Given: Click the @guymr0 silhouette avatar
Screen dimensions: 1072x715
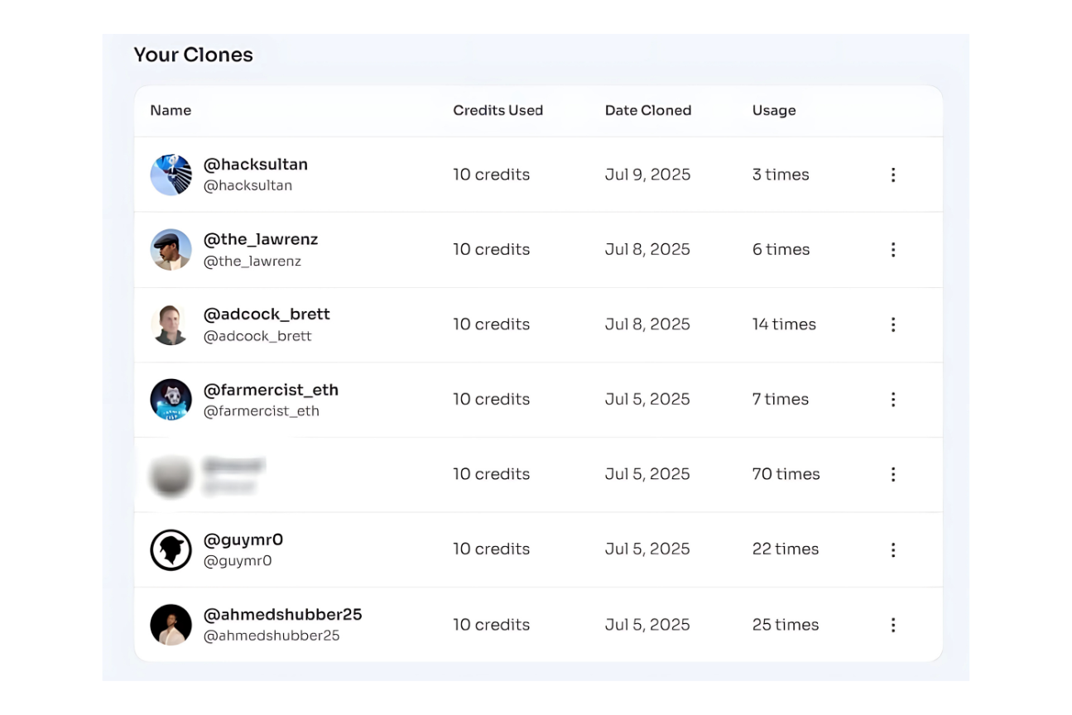Looking at the screenshot, I should coord(171,549).
